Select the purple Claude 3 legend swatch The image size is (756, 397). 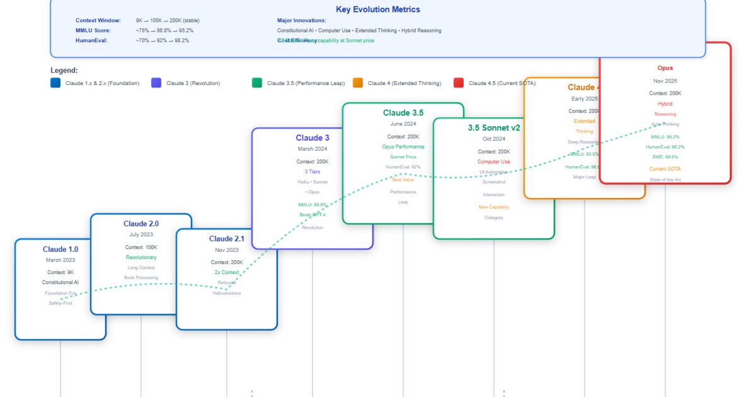(x=156, y=83)
